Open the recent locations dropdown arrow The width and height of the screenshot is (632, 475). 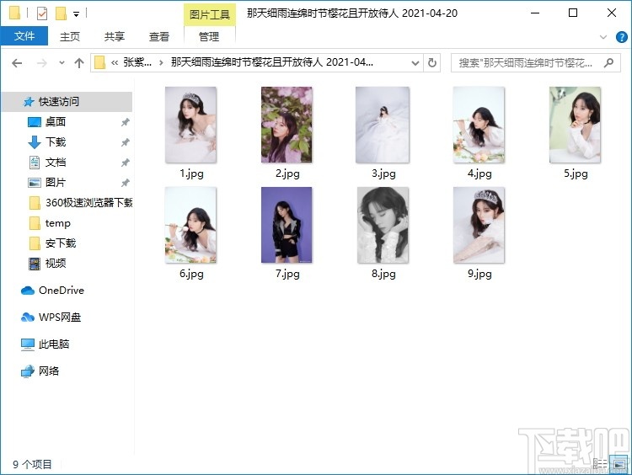pyautogui.click(x=62, y=63)
